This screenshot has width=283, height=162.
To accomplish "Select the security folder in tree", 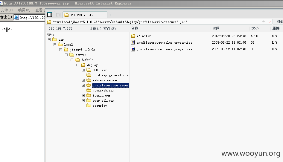I will 100,106.
